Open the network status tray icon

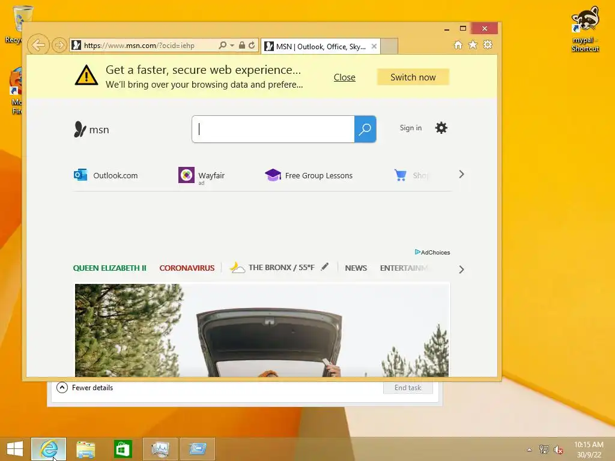(x=544, y=450)
